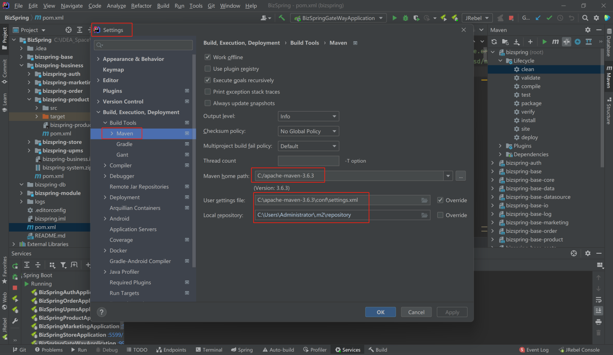The height and width of the screenshot is (355, 613).
Task: Click the Help question mark button
Action: pos(102,312)
